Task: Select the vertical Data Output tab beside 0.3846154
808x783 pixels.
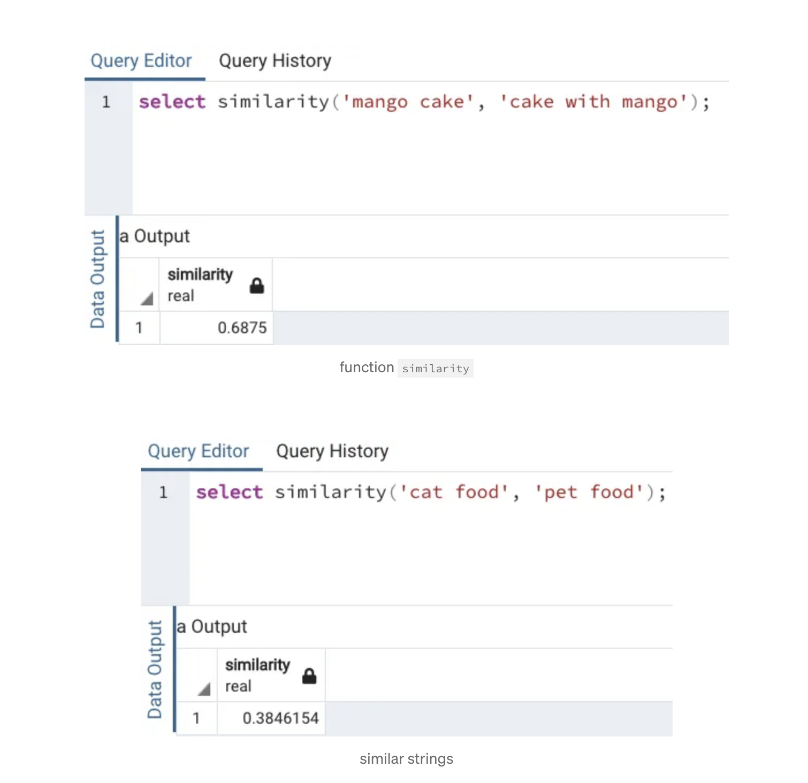Action: 155,669
